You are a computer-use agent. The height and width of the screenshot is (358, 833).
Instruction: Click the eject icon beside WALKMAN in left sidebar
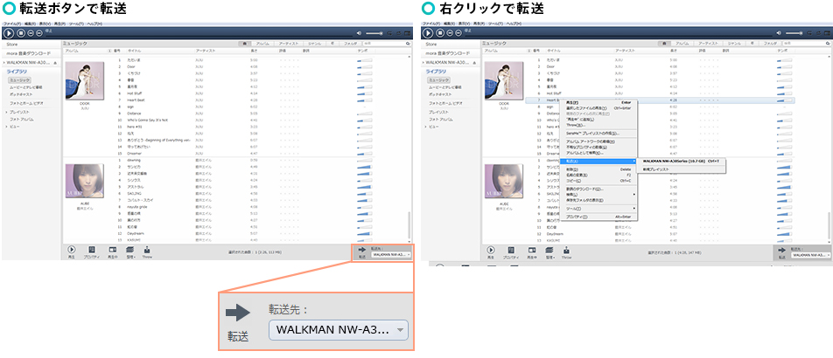[x=56, y=63]
